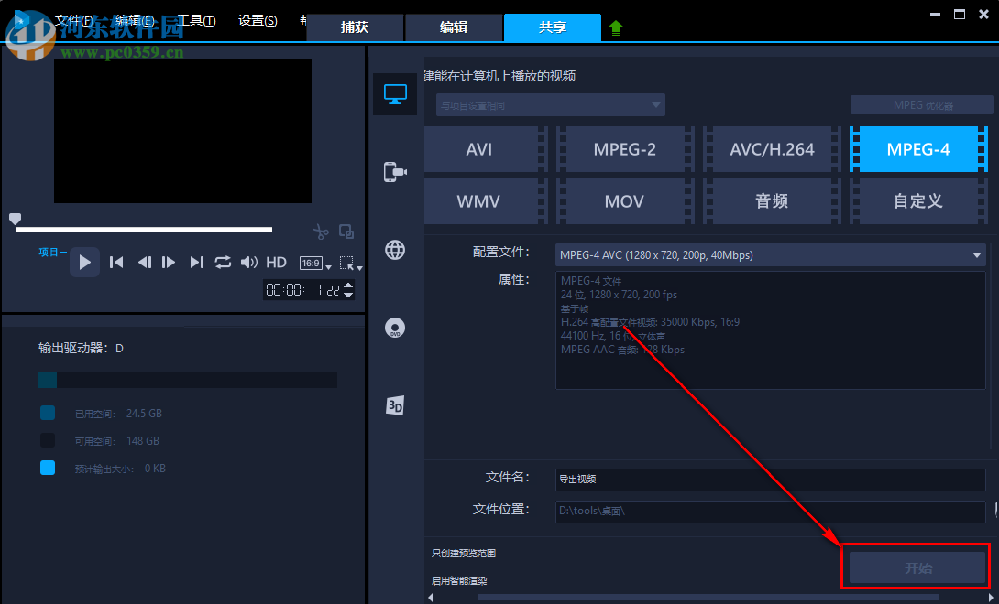Choose the Disc burning output icon
The image size is (999, 604).
(x=394, y=327)
